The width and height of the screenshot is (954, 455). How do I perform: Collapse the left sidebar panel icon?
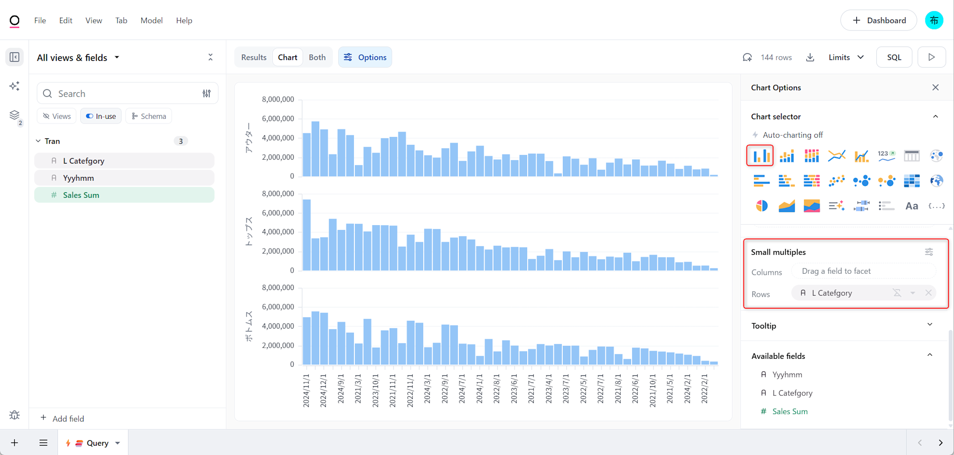(15, 57)
